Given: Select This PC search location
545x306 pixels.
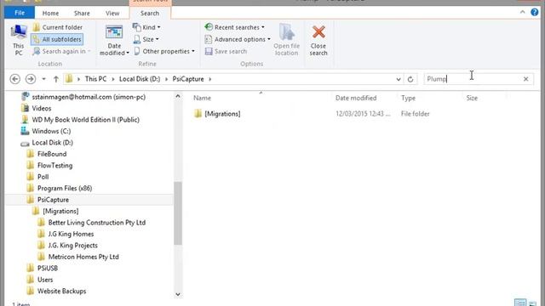Looking at the screenshot, I should [x=19, y=40].
